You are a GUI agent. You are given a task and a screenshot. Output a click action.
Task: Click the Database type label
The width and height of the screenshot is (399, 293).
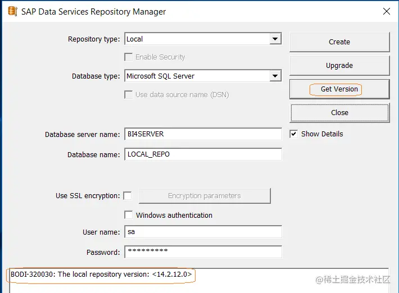(x=96, y=76)
